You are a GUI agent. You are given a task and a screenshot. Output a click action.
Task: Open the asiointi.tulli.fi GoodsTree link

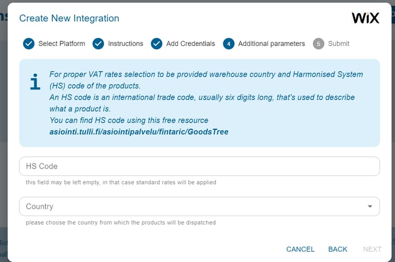139,132
